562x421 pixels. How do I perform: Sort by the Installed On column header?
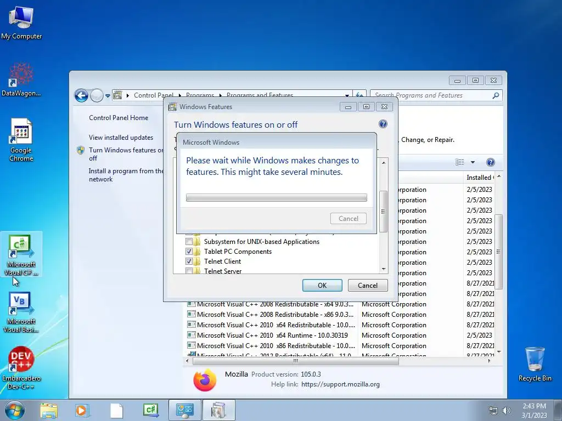click(479, 177)
